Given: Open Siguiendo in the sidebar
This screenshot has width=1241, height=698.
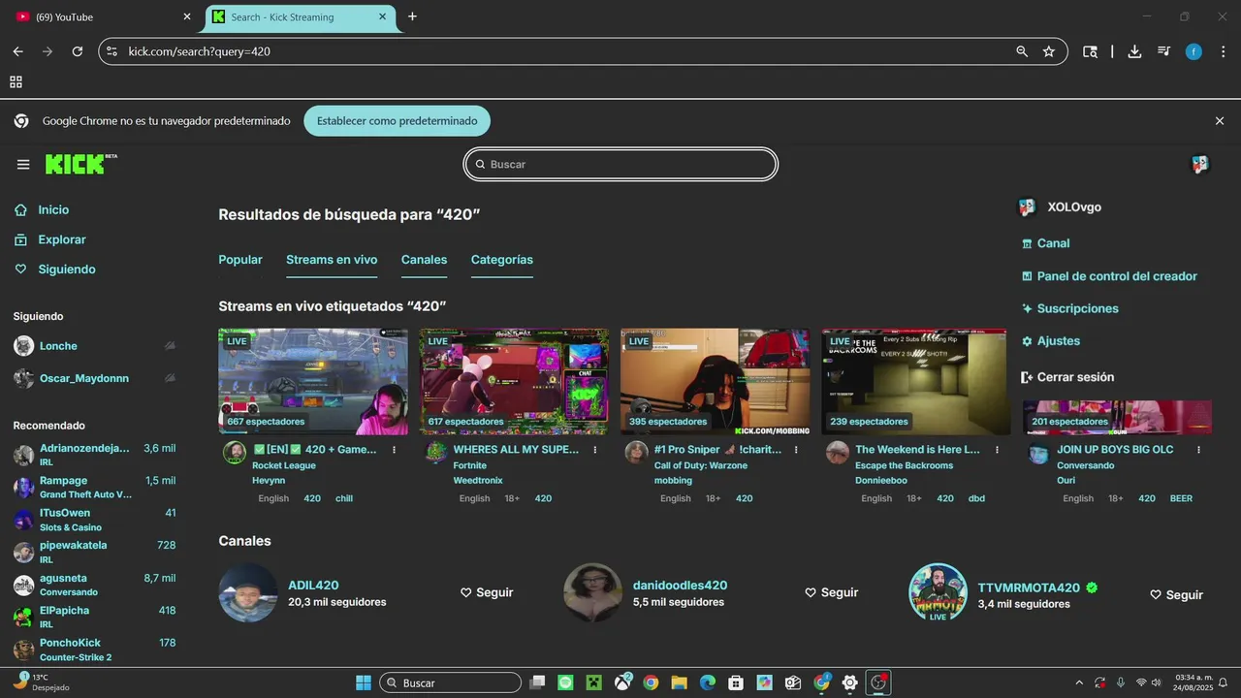Looking at the screenshot, I should click(x=67, y=270).
